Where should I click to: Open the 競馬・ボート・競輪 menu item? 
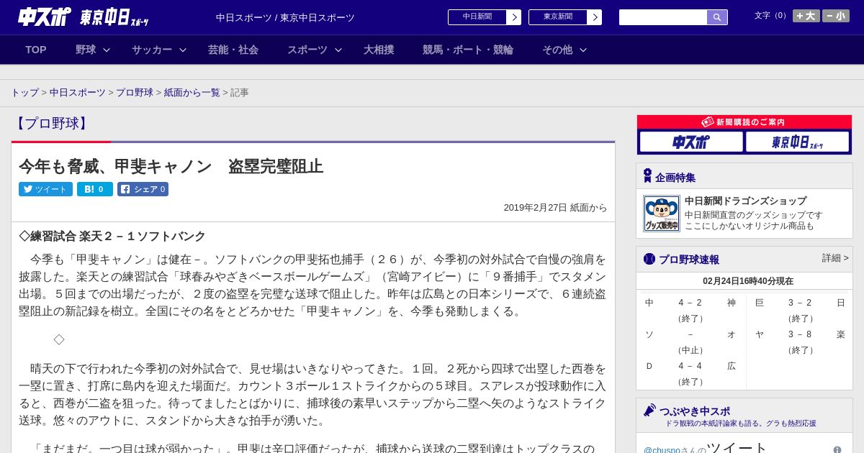(468, 50)
